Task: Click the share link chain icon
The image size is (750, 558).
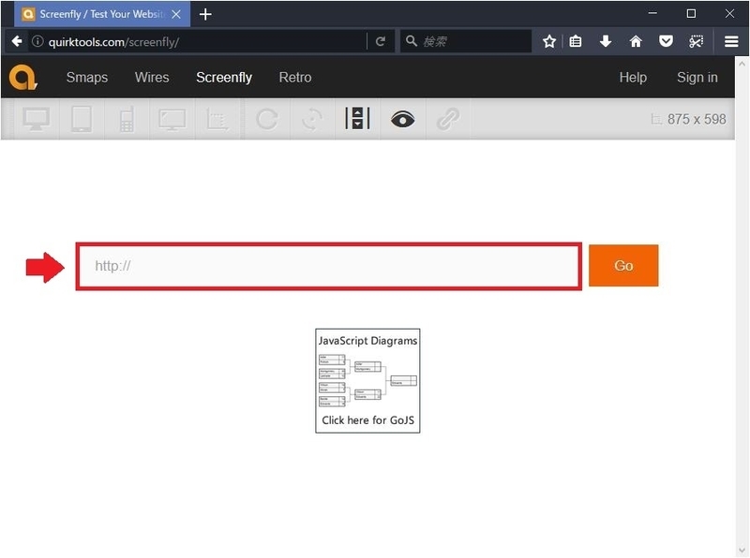Action: (x=448, y=119)
